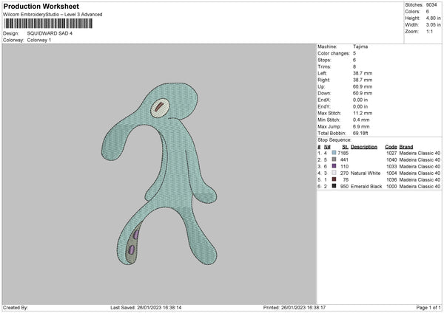Viewport: 444px width, 313px height.
Task: Click the Last Saved timestamp in footer
Action: coord(145,307)
